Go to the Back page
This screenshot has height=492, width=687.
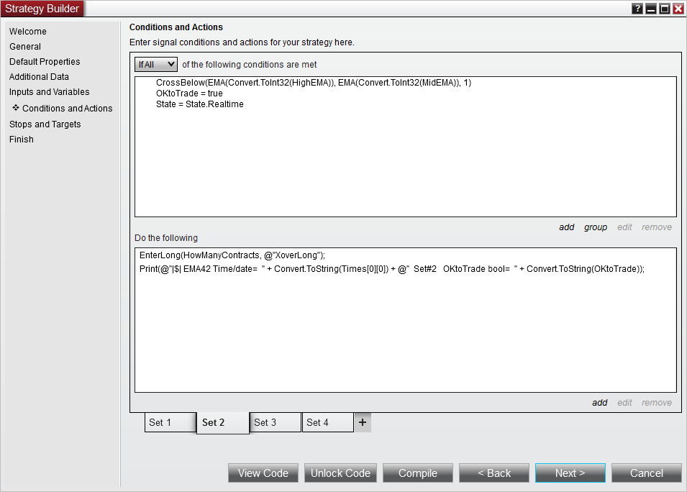pyautogui.click(x=493, y=473)
